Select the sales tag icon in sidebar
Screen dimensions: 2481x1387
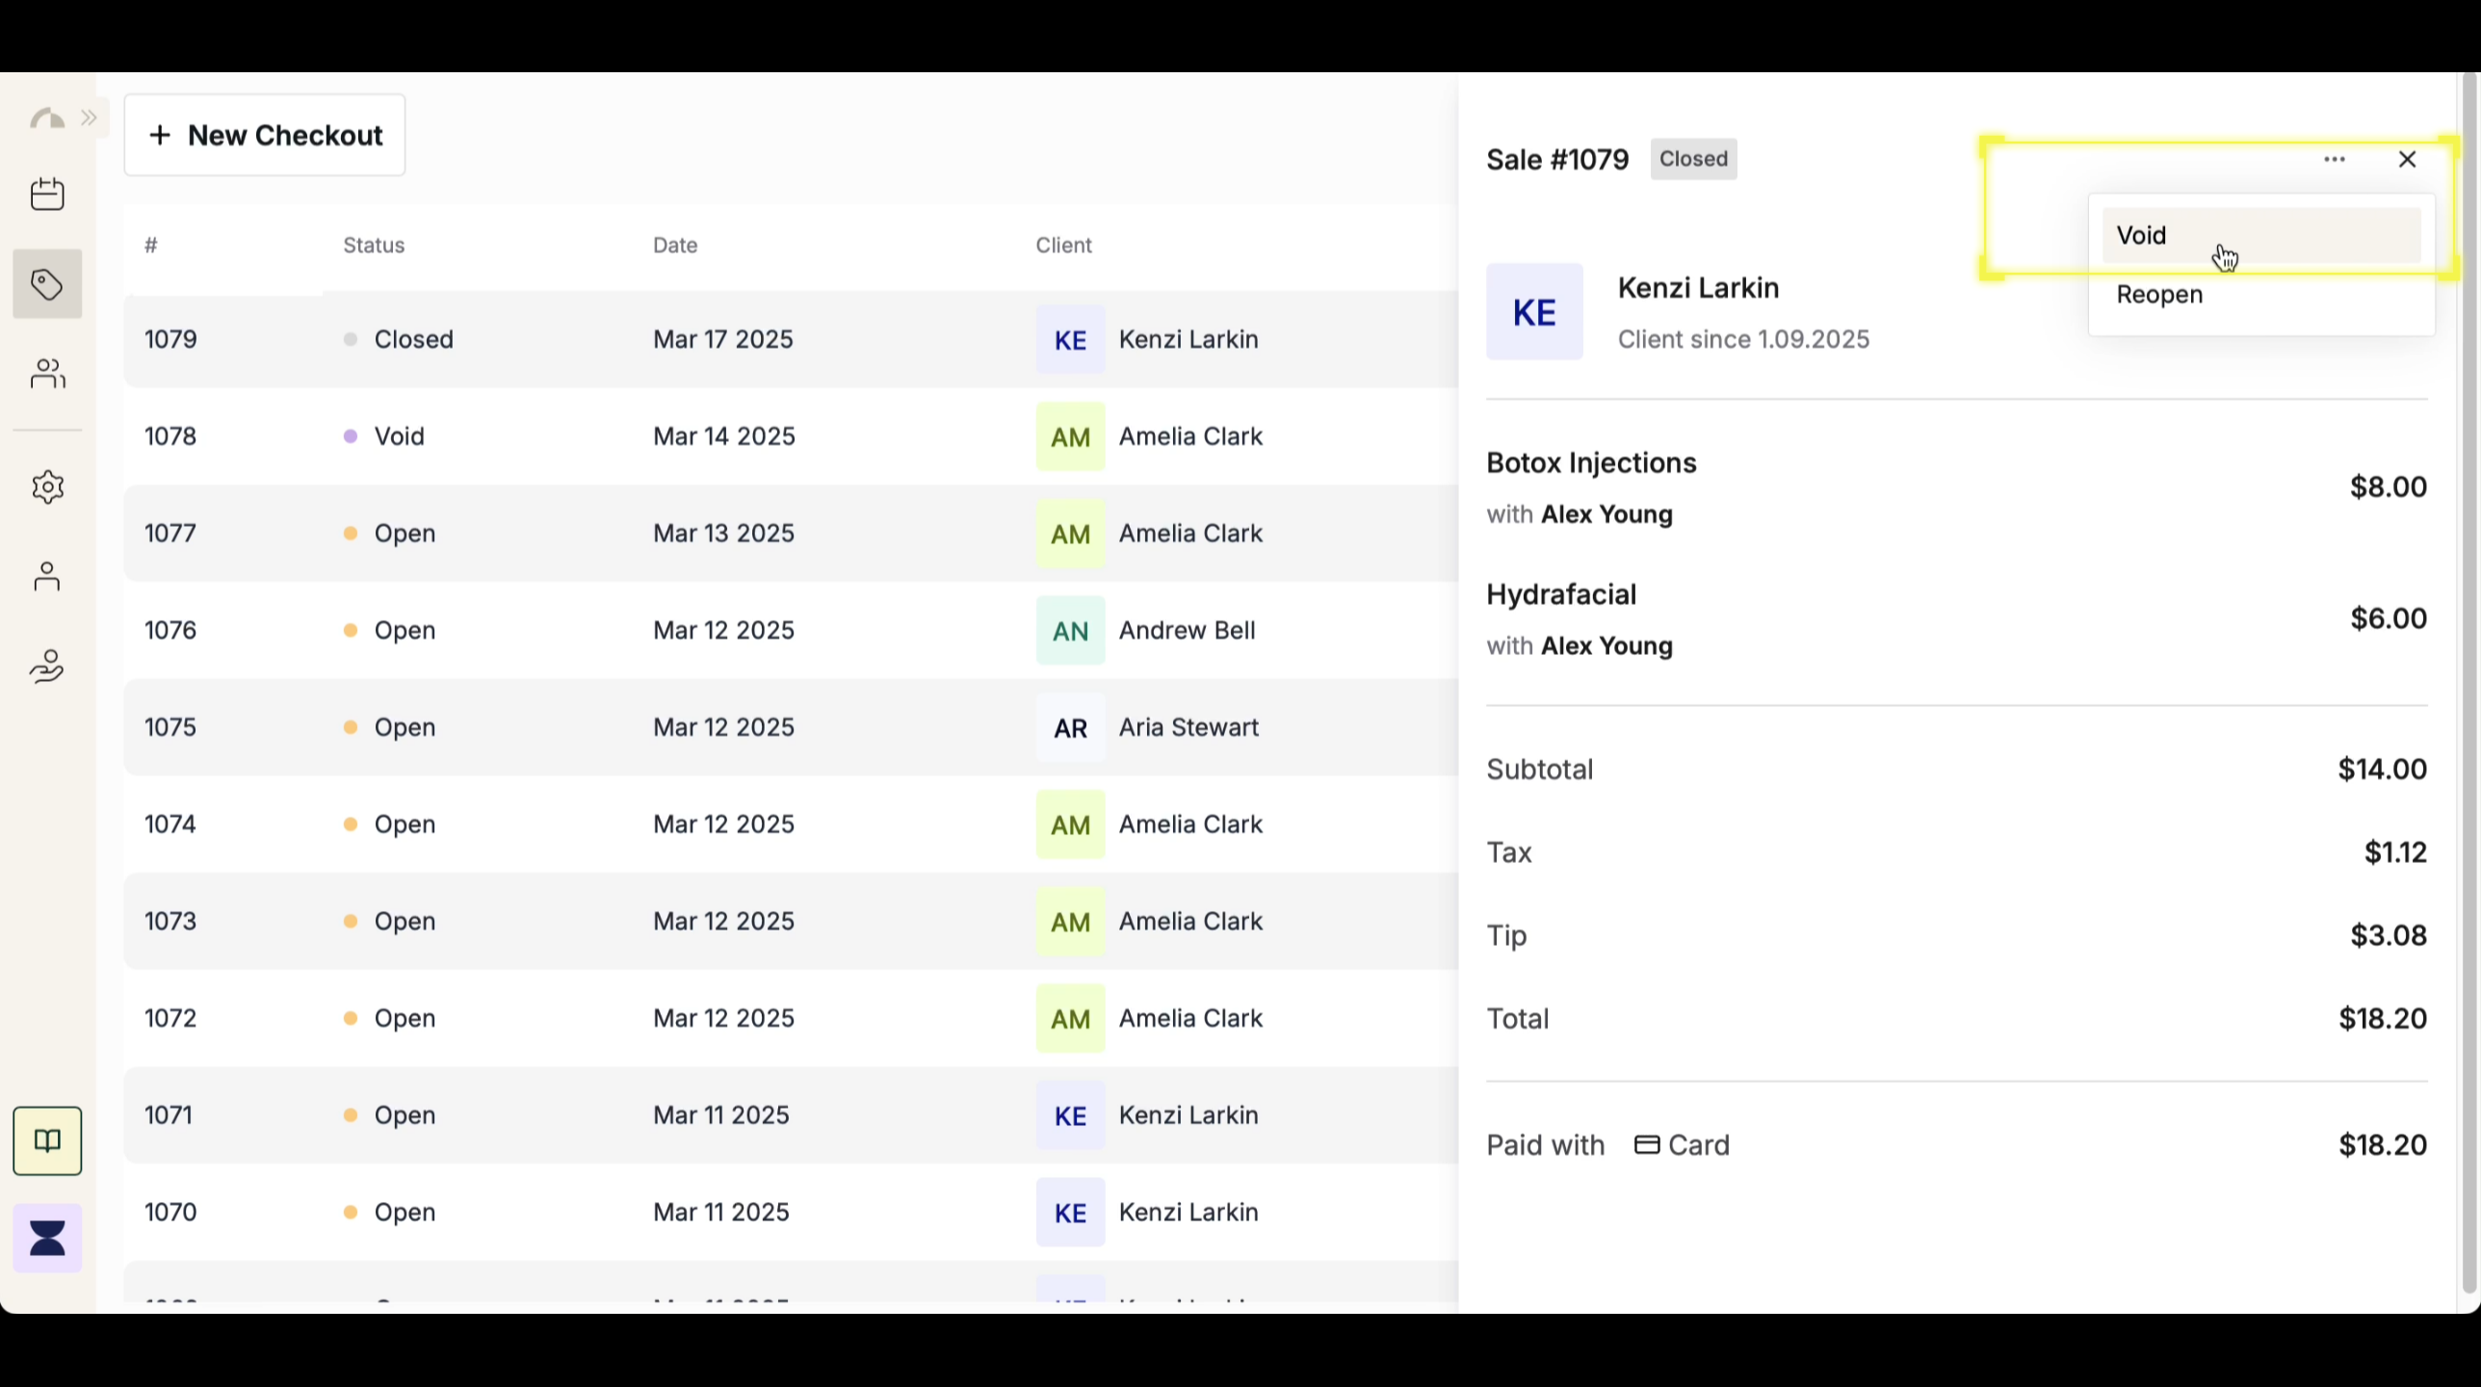(47, 285)
